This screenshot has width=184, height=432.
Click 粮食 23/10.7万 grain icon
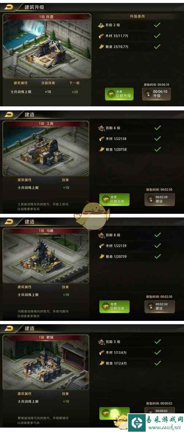[x=101, y=46]
